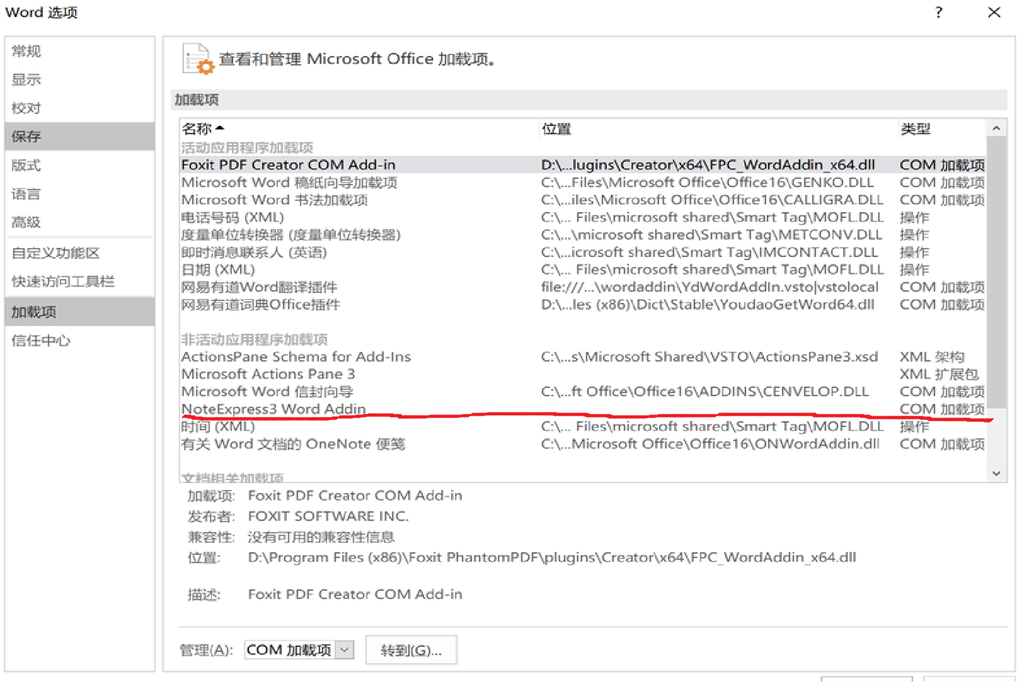
Task: Select the 时间 (XML) add-in
Action: (582, 426)
